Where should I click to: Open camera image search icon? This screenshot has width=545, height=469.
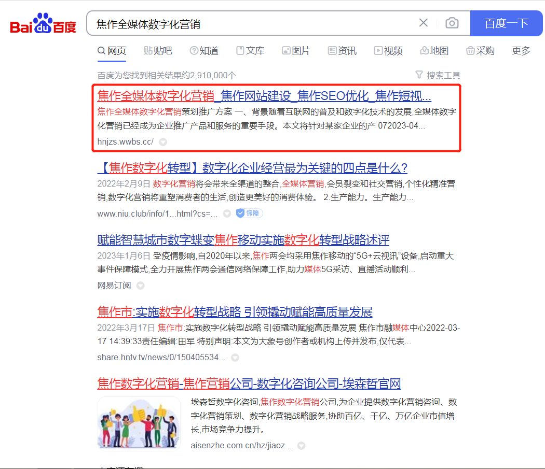(x=452, y=23)
